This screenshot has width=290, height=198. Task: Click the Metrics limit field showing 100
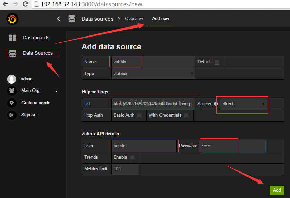click(x=125, y=169)
